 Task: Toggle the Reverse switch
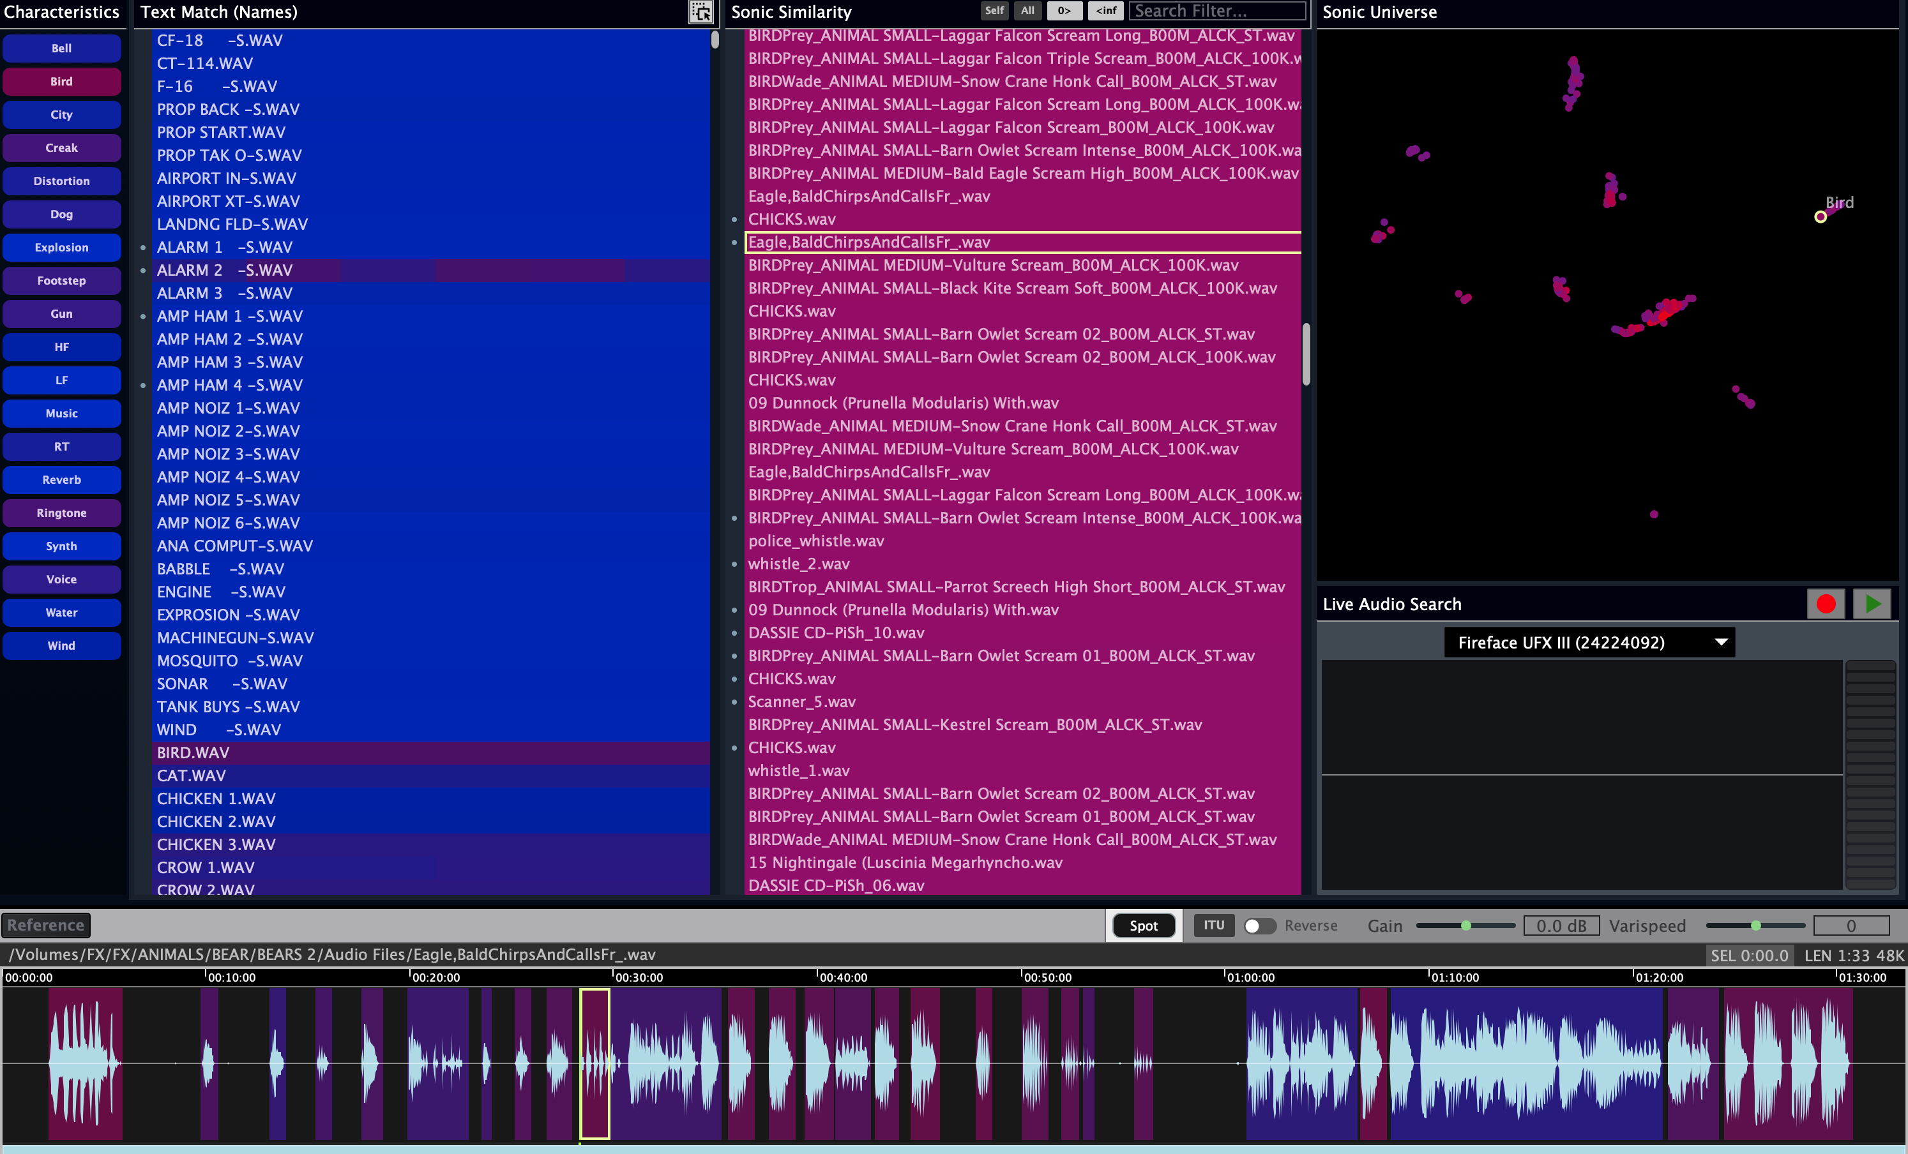click(1259, 925)
